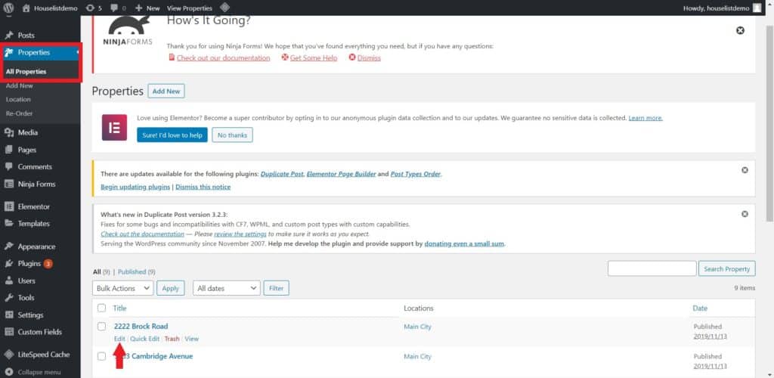Open the user avatar at the top right

click(x=757, y=8)
